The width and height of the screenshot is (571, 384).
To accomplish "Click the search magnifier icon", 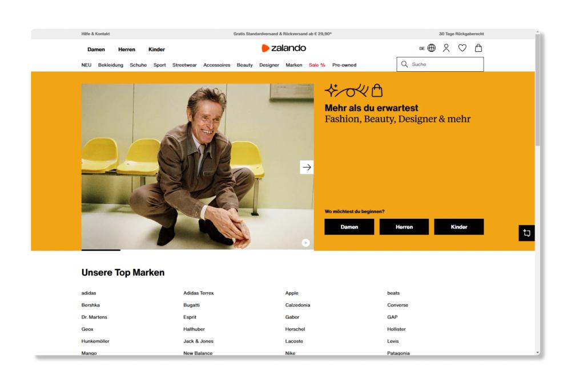I will (404, 64).
